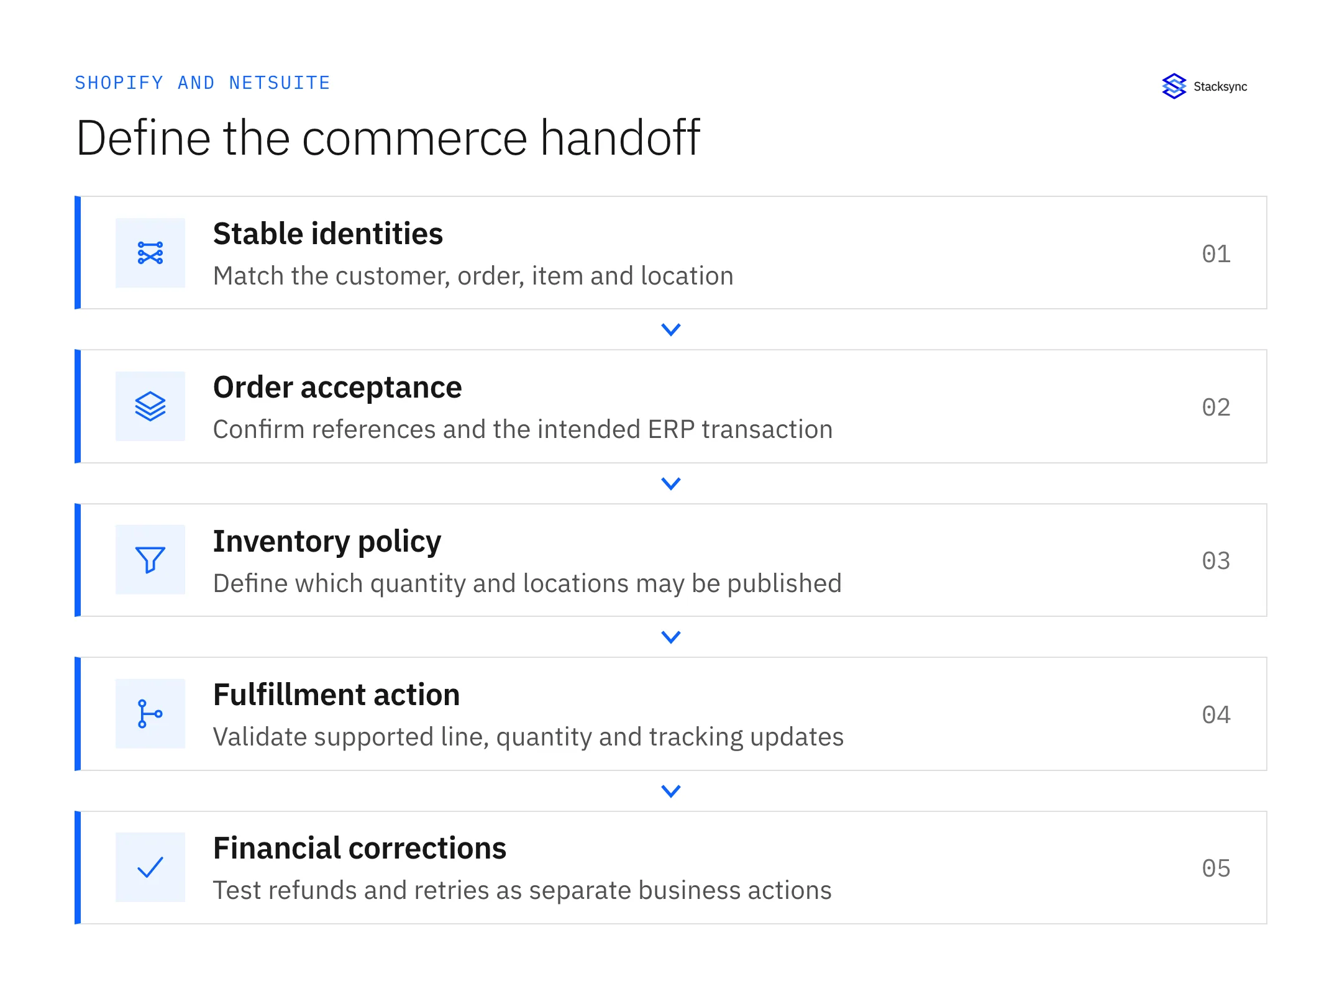Click step number 05

point(1216,868)
